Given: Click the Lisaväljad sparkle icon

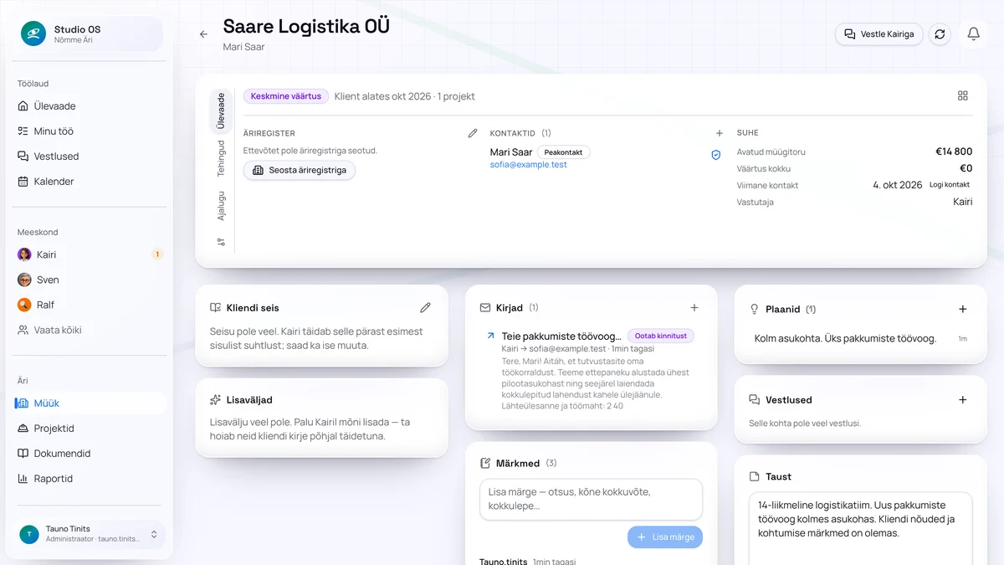Looking at the screenshot, I should click(x=216, y=400).
